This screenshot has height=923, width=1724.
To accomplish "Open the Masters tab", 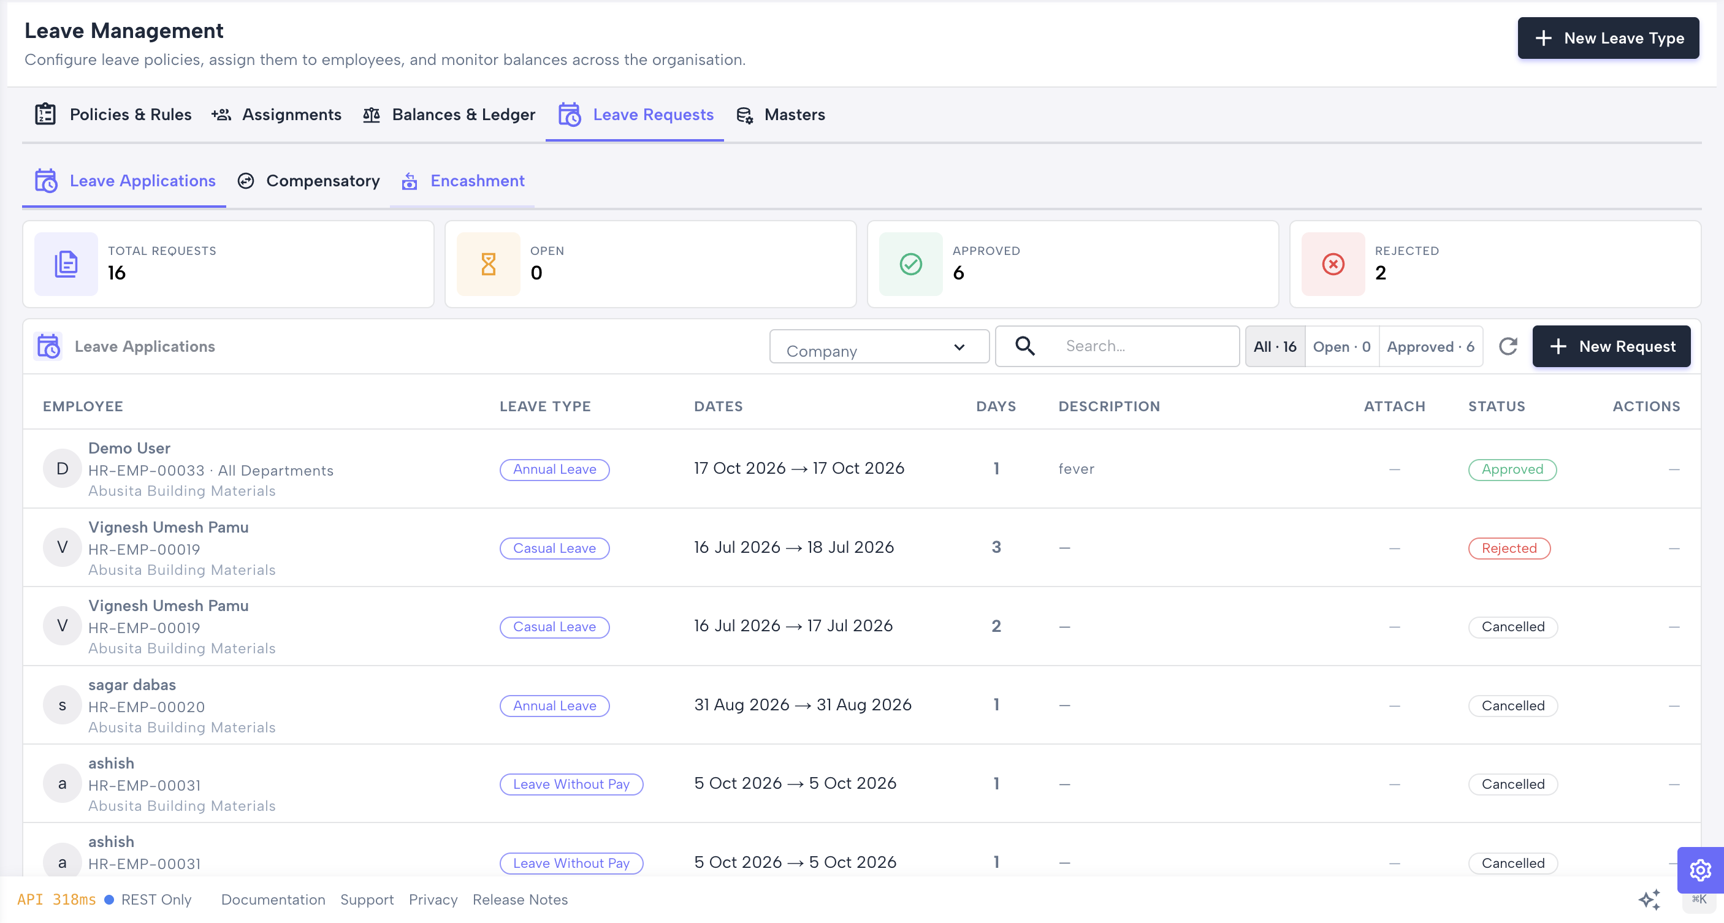I will click(780, 115).
